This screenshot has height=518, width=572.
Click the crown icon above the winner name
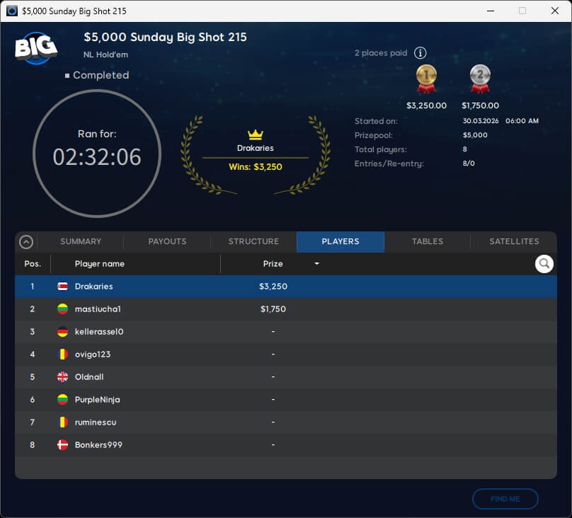click(255, 134)
